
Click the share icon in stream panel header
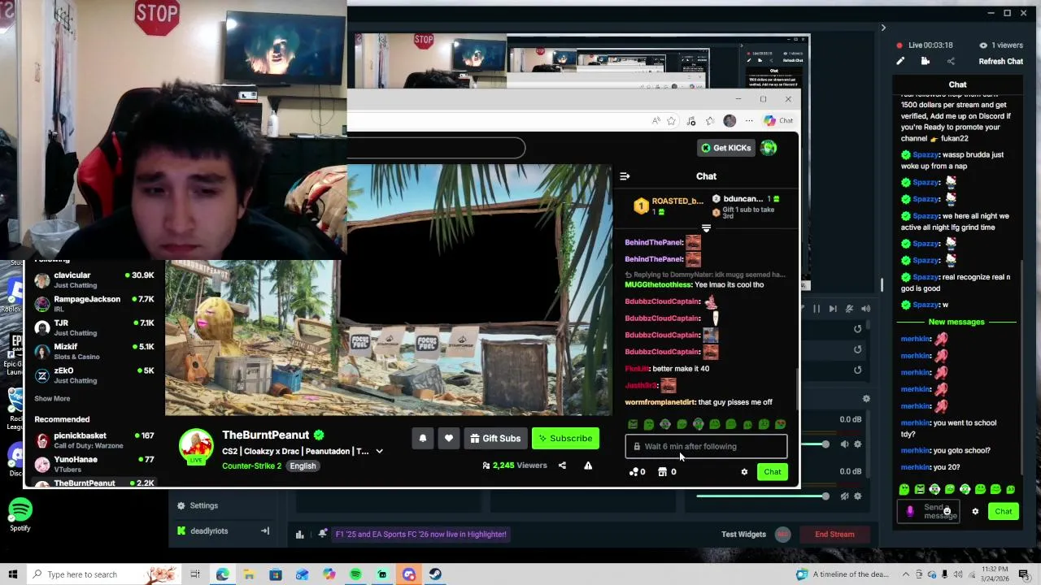coord(951,62)
